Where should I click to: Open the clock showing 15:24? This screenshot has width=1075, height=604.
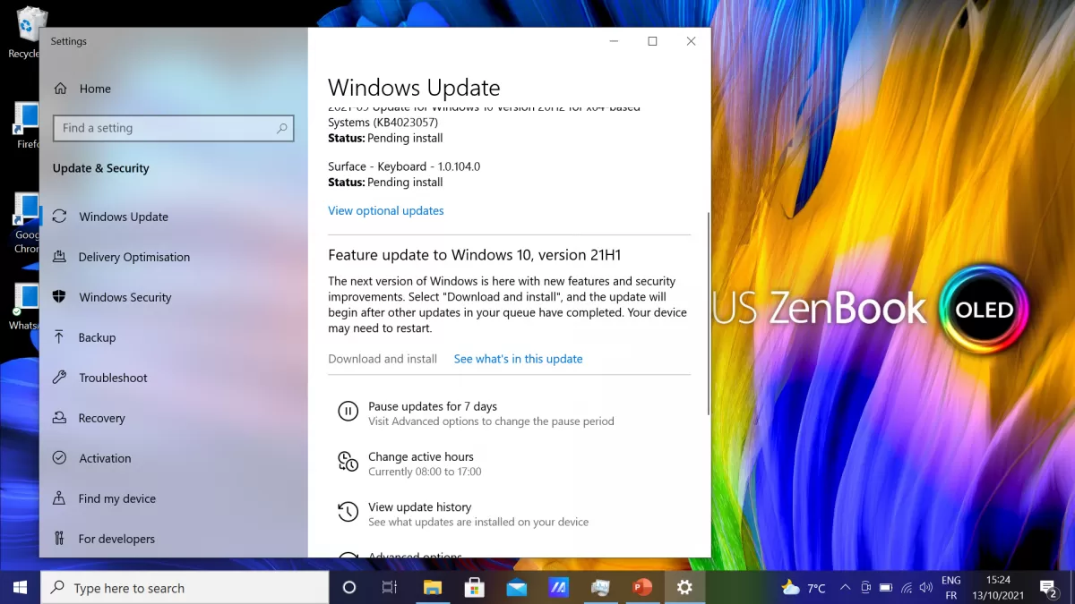(x=997, y=588)
